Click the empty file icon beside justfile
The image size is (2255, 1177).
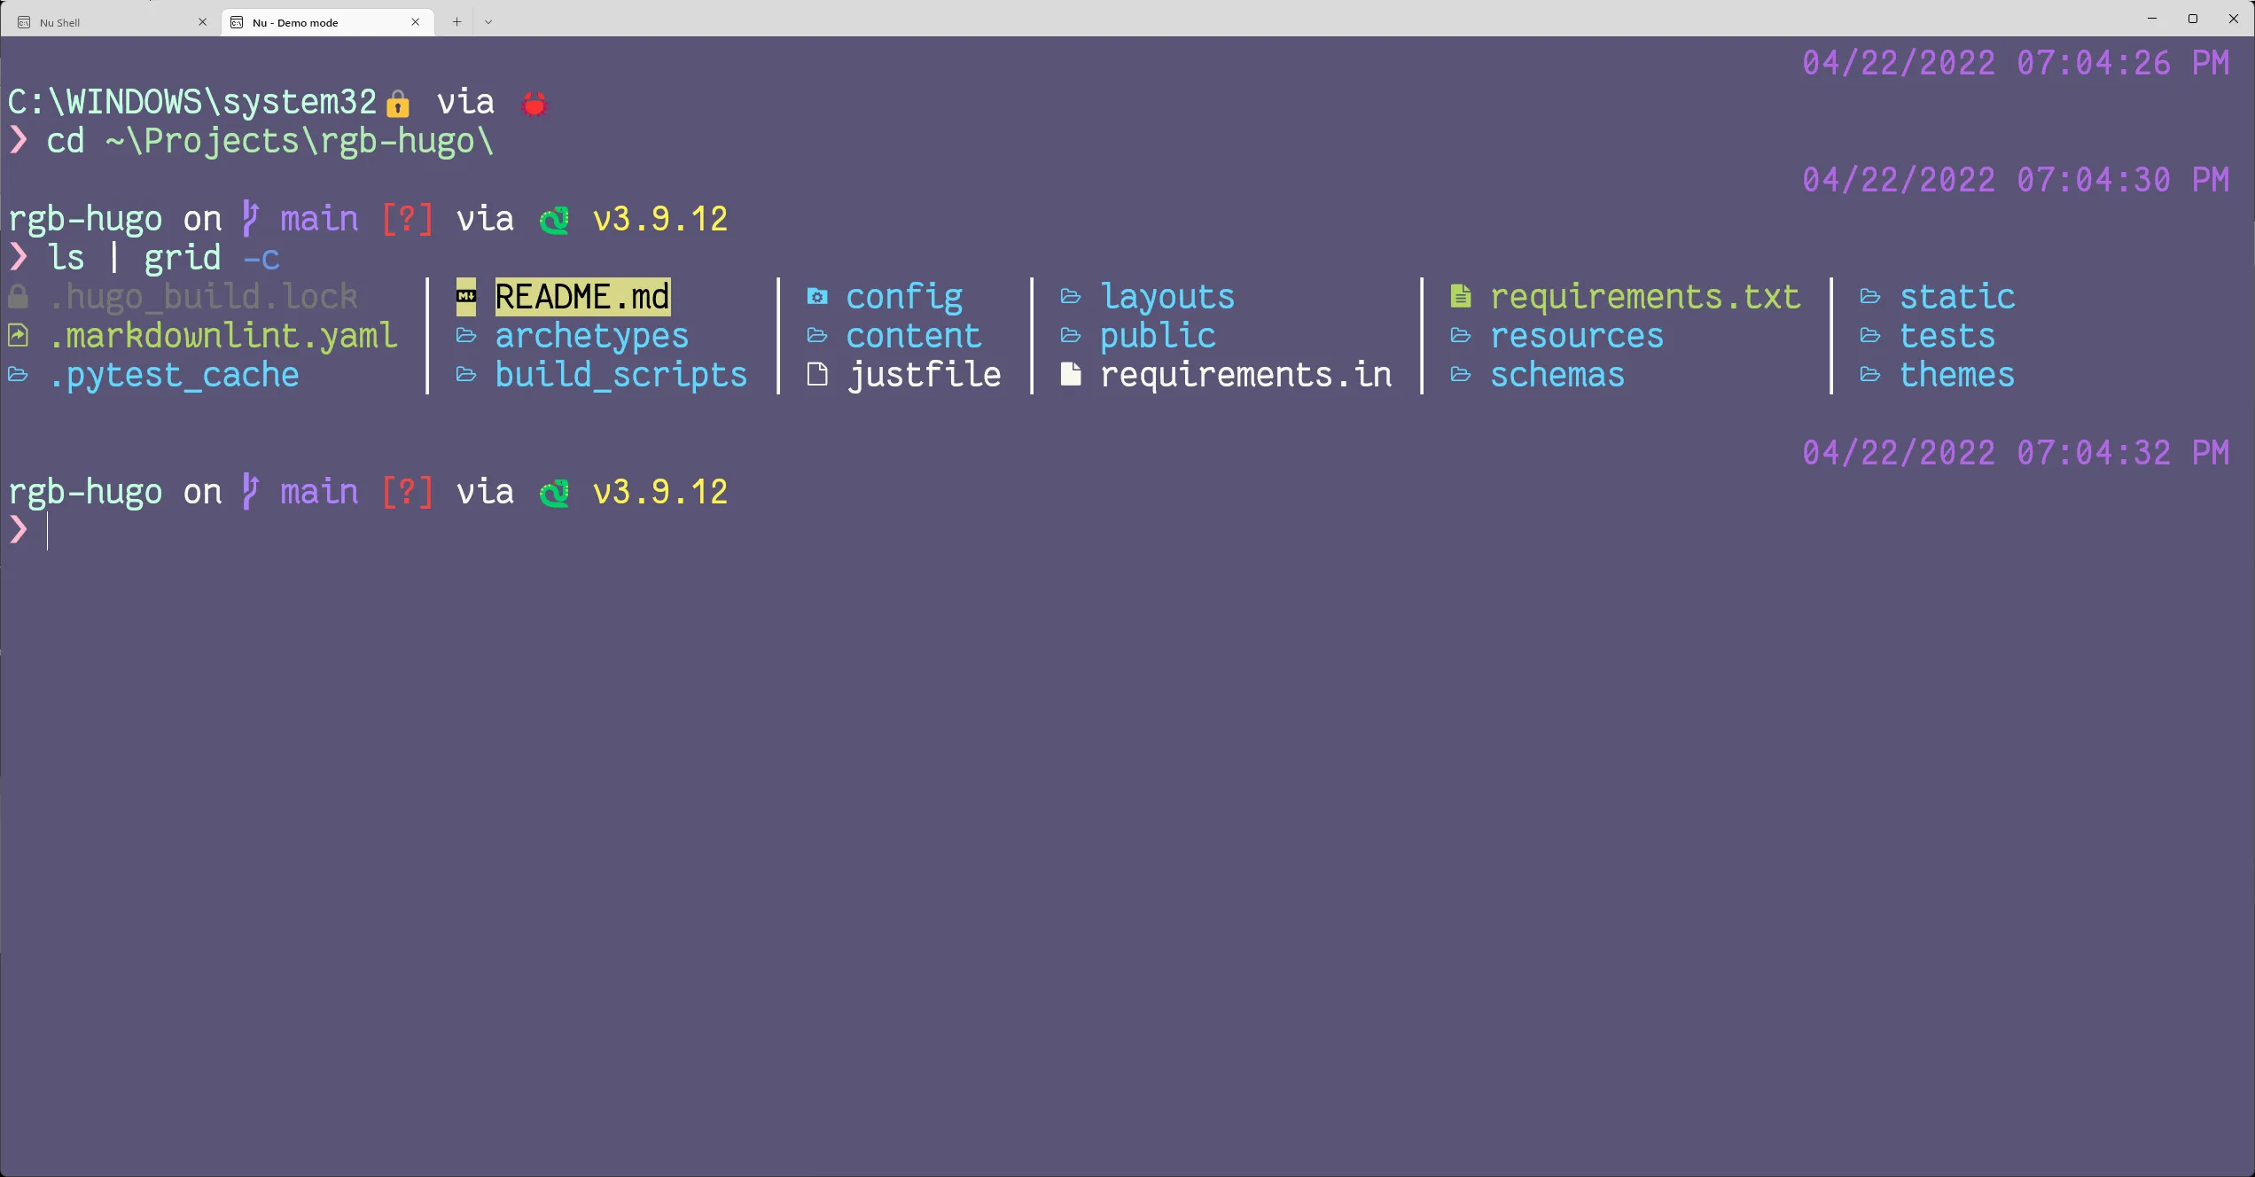click(x=817, y=375)
